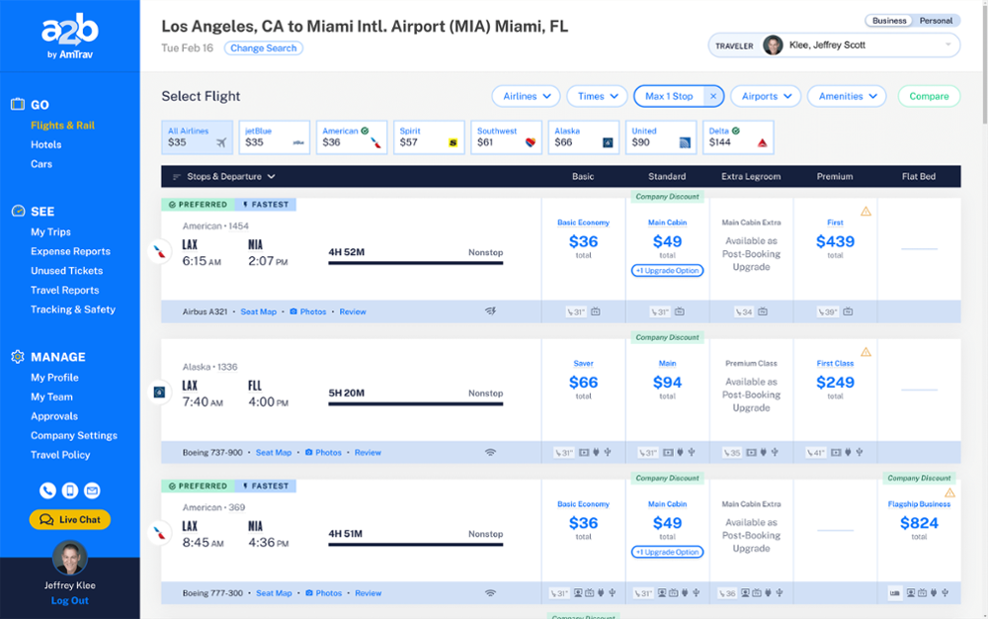
Task: Click the email envelope icon in sidebar
Action: pos(92,490)
